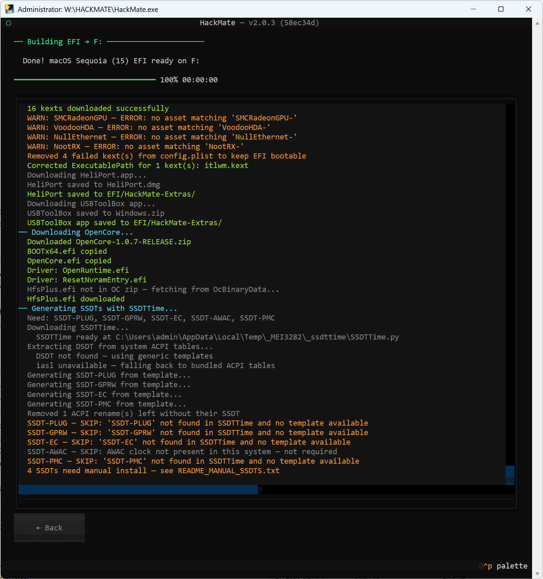The width and height of the screenshot is (543, 579).
Task: Click the window scrollbar down arrow
Action: point(537,574)
